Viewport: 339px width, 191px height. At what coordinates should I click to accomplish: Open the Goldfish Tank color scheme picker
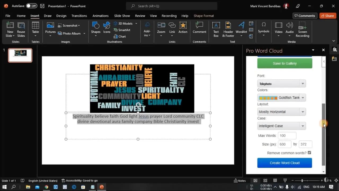[x=302, y=98]
